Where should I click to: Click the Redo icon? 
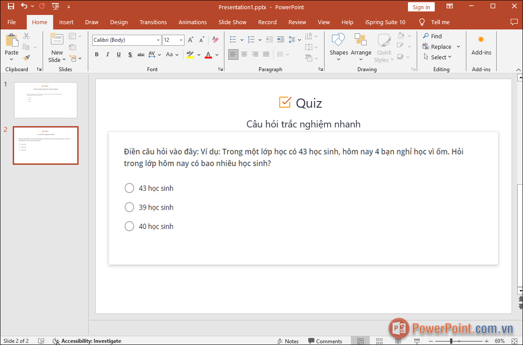42,6
